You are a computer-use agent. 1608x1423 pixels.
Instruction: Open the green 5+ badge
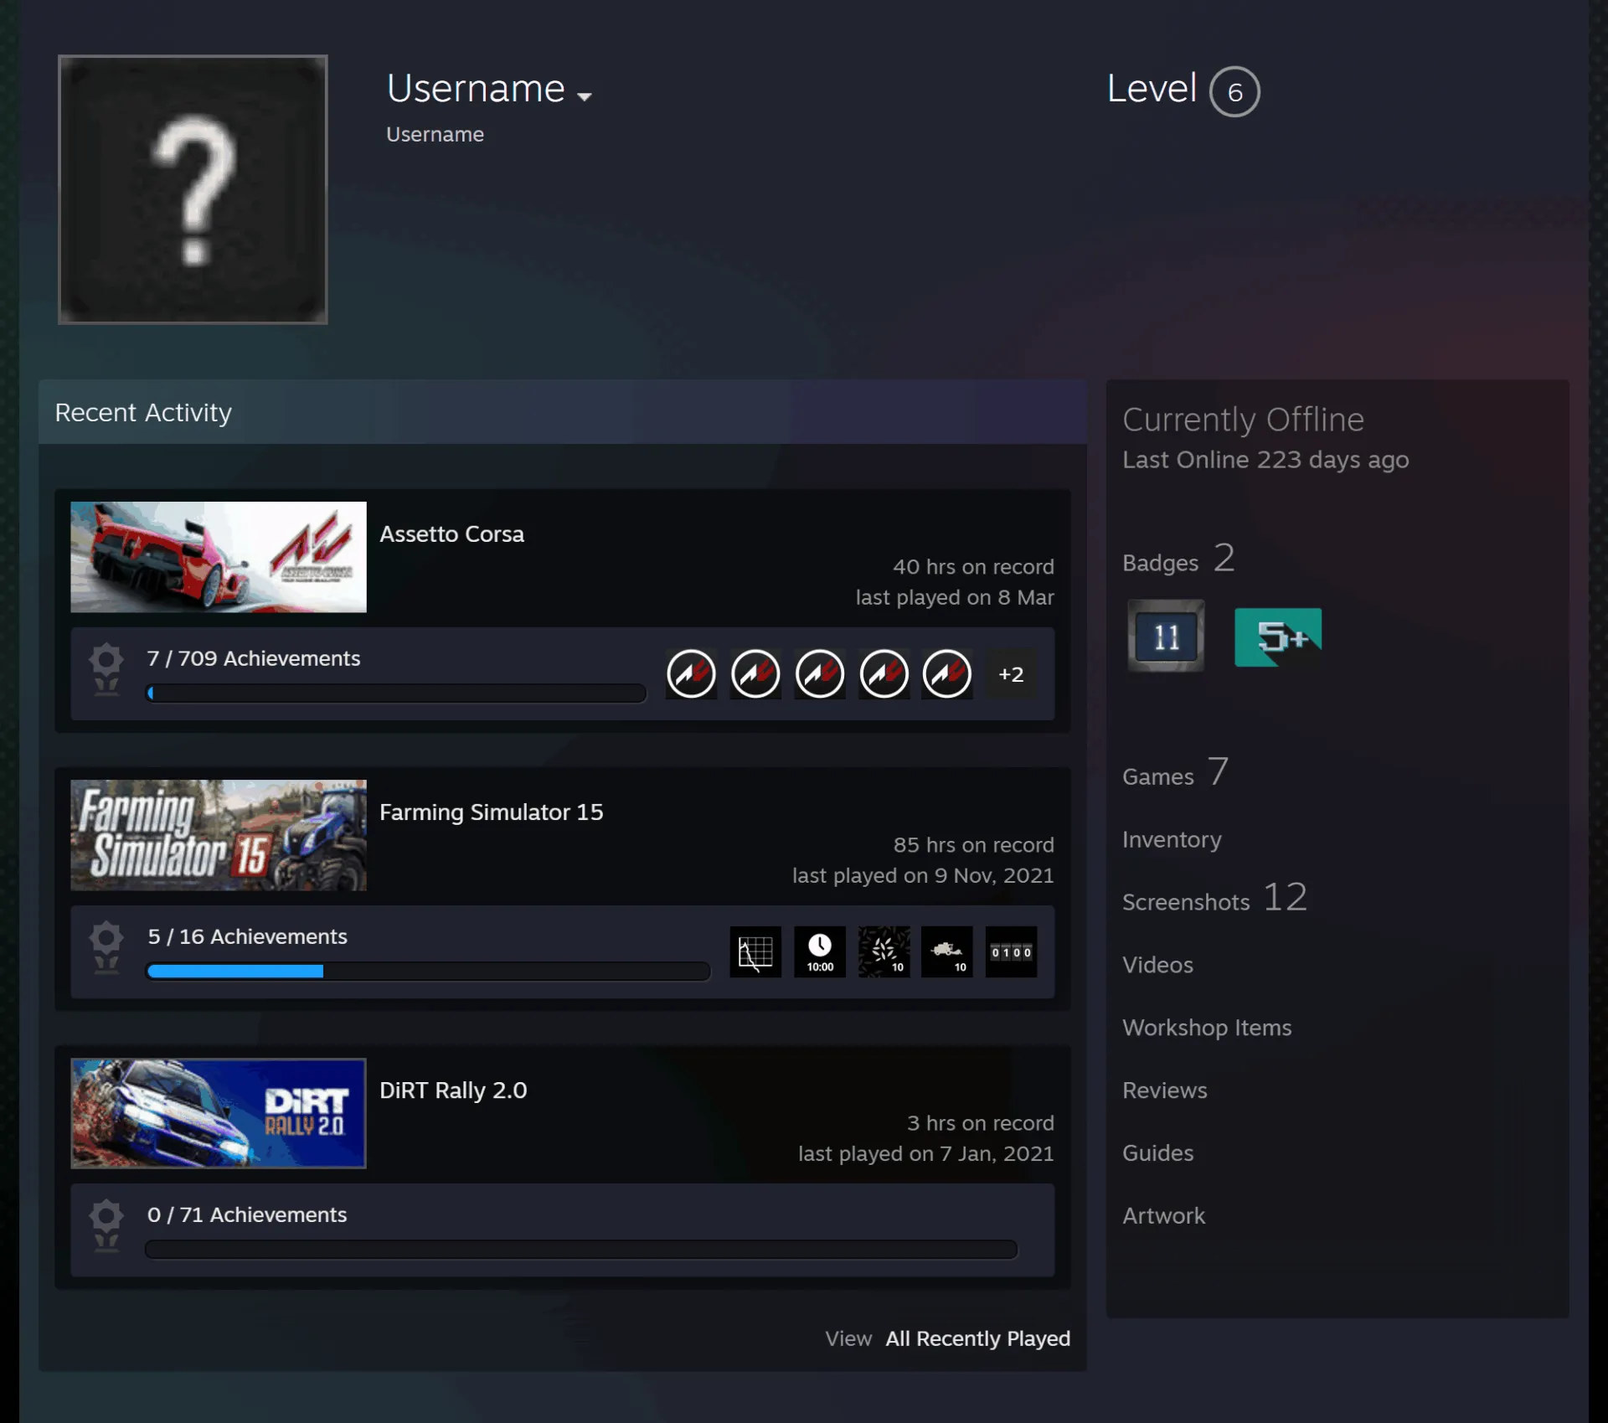[1278, 637]
